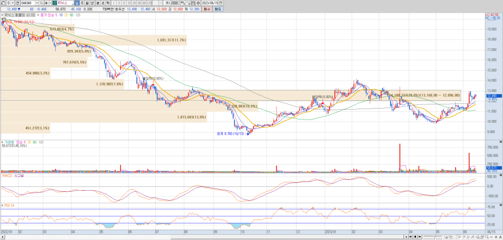Click the save chart floppy-disk icon
This screenshot has height=240, width=503.
tap(193, 3)
